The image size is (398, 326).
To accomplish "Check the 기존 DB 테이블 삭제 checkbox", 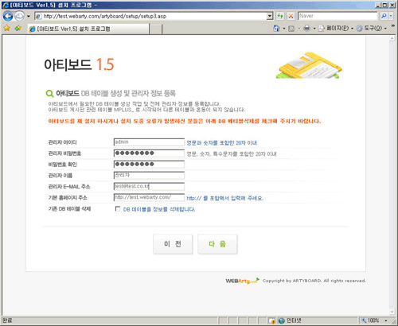I will [118, 209].
